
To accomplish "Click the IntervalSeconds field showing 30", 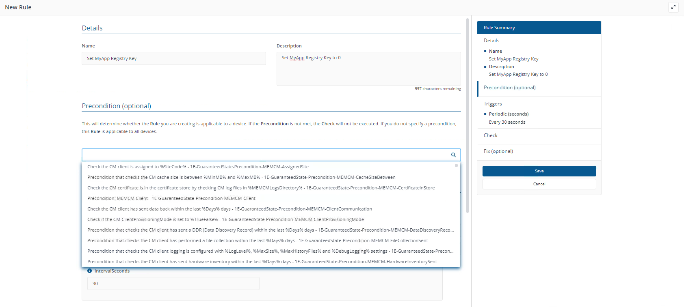I will 173,283.
